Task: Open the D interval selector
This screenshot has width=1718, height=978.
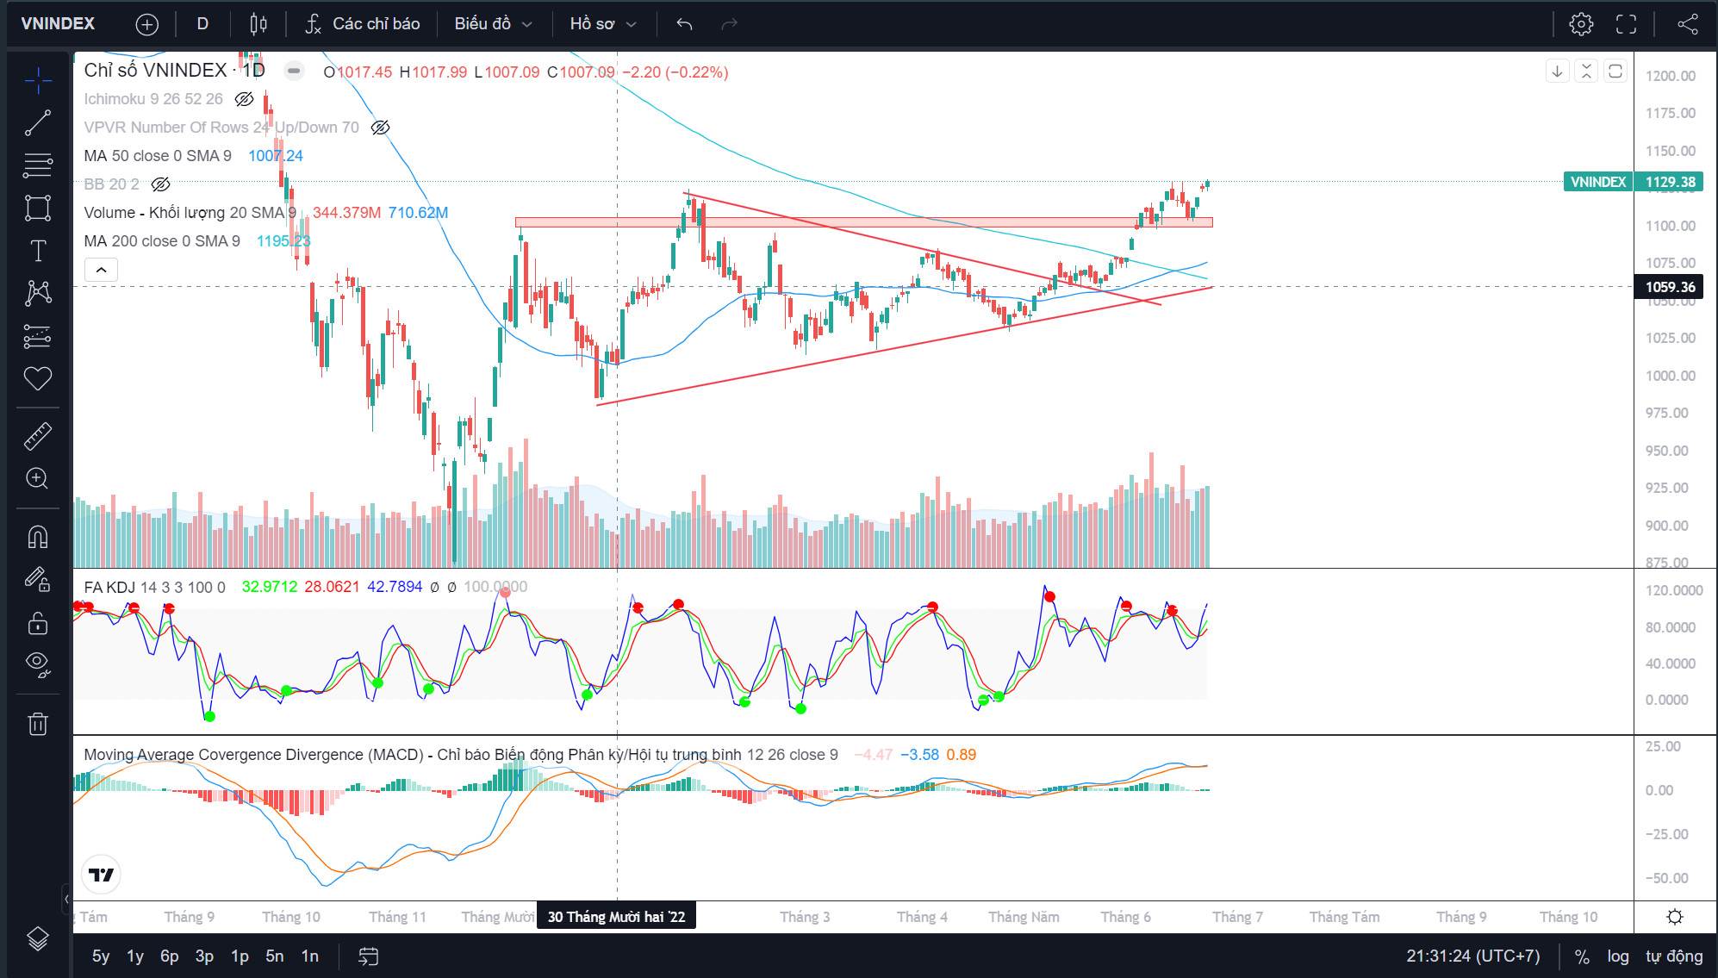Action: [202, 24]
